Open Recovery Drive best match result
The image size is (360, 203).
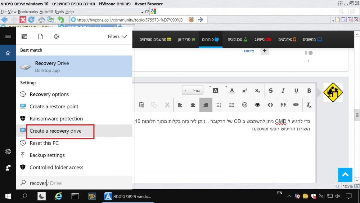click(x=74, y=66)
